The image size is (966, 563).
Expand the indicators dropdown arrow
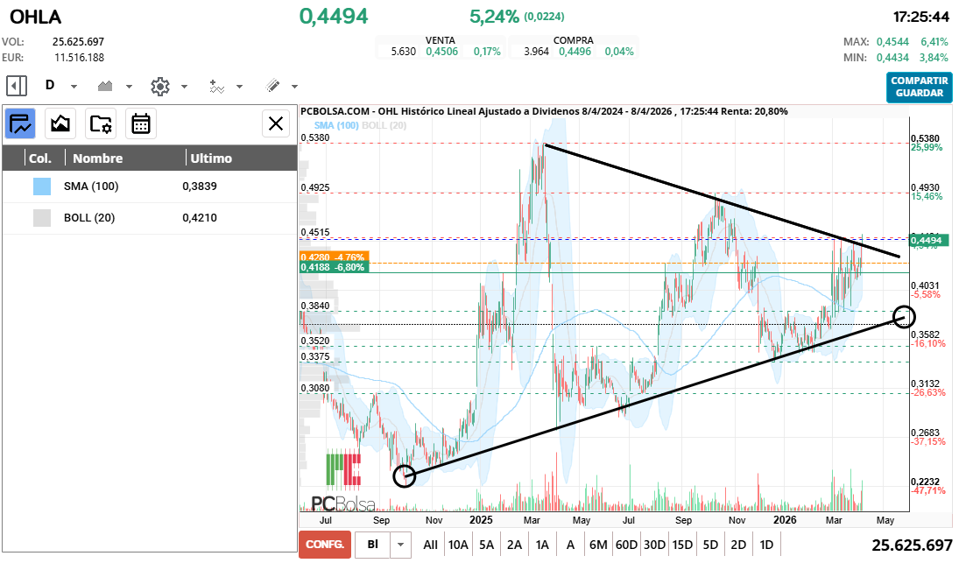[240, 86]
